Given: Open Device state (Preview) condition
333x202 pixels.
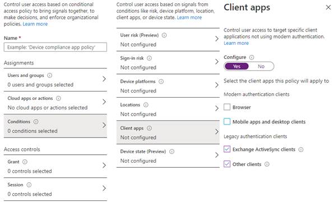Looking at the screenshot, I should pyautogui.click(x=168, y=156).
